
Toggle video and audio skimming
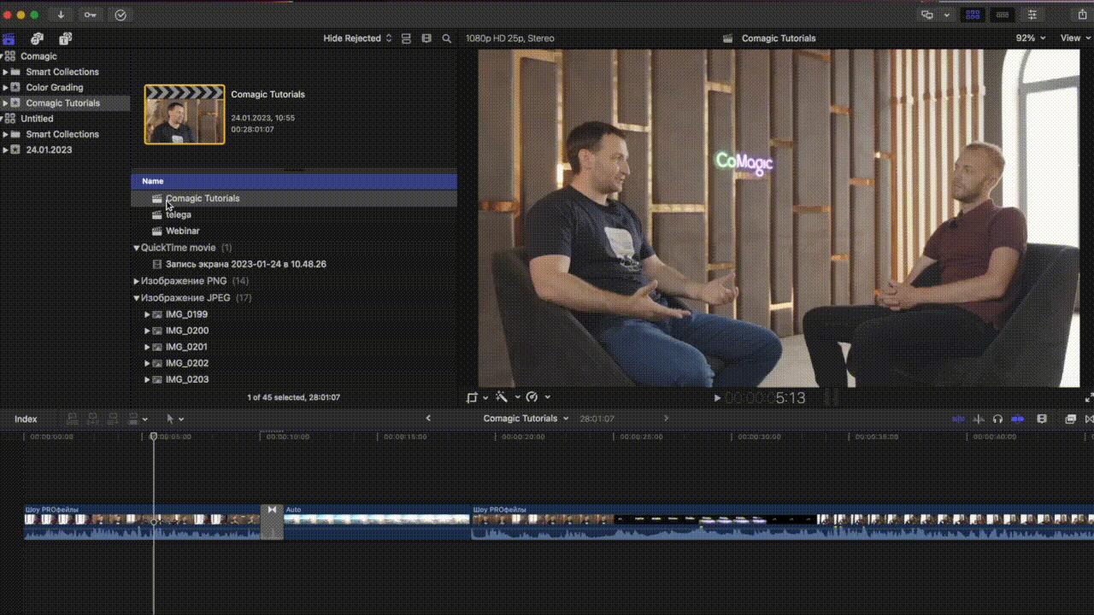[958, 419]
